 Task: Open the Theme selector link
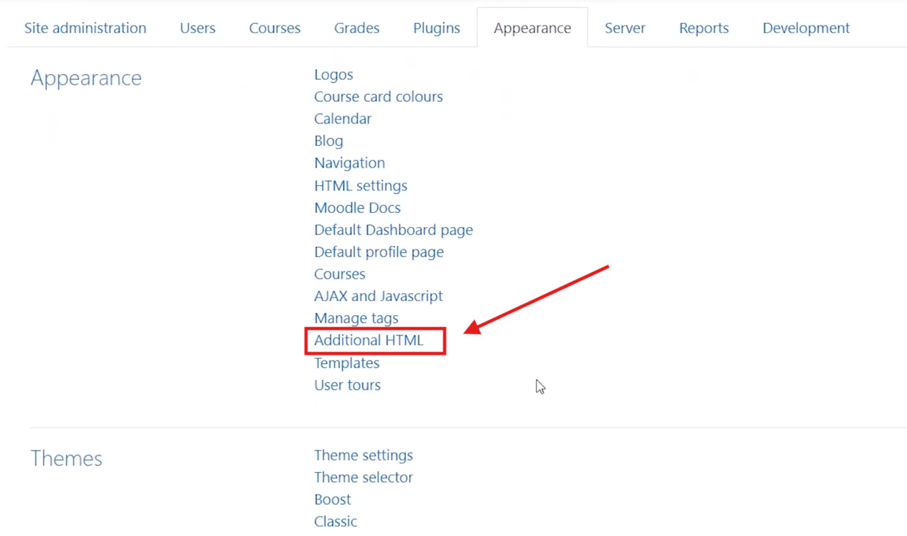pyautogui.click(x=363, y=477)
